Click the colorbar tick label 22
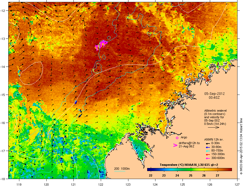The image size is (243, 187). tap(150, 175)
